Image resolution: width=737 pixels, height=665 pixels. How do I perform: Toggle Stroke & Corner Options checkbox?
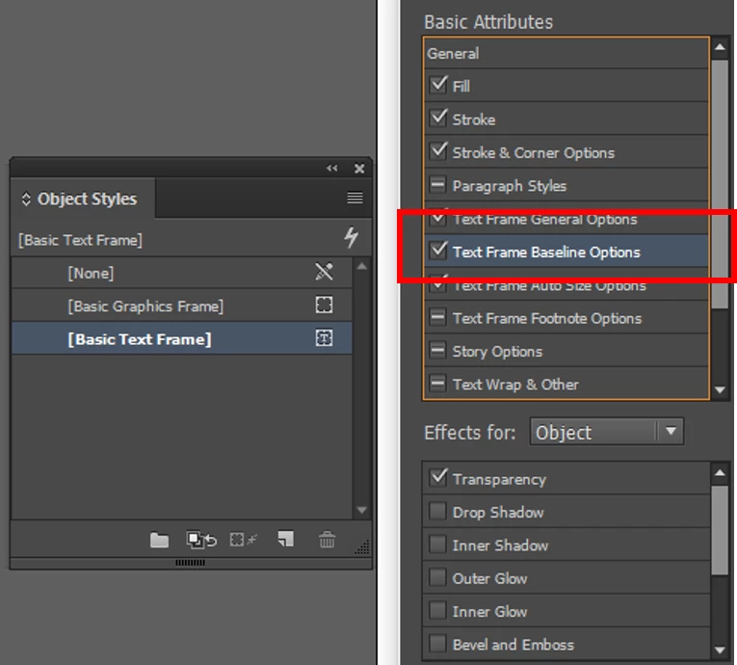438,151
